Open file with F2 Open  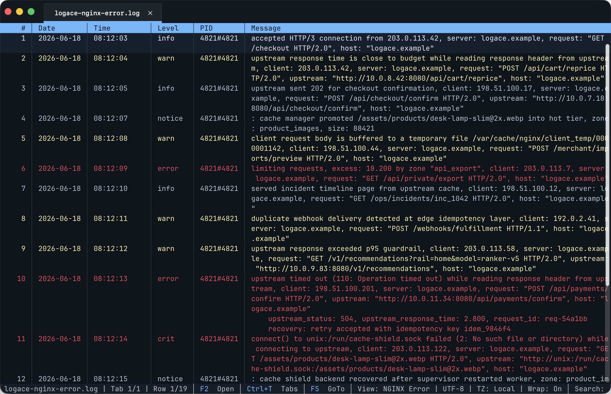click(x=217, y=389)
